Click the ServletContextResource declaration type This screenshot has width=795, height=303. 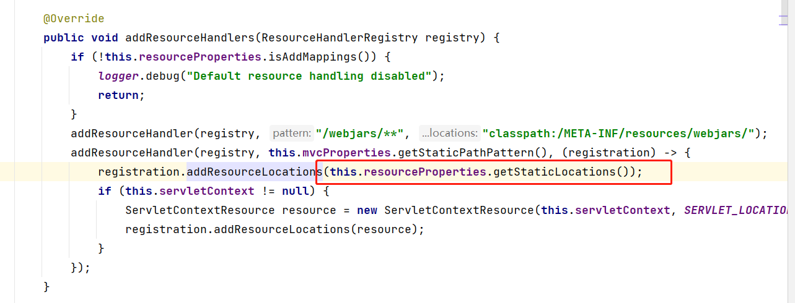200,210
